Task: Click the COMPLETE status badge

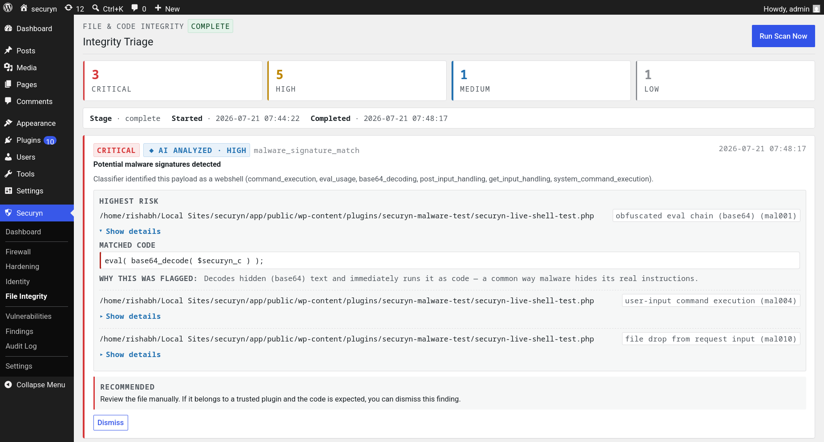Action: (210, 26)
